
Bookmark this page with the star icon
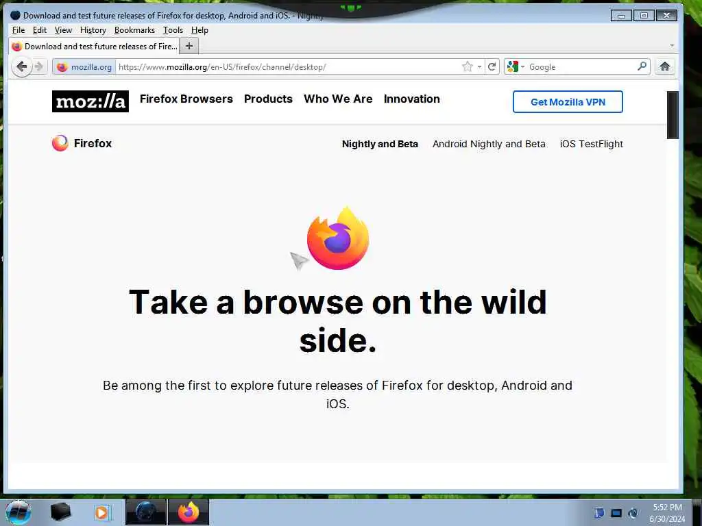pos(468,66)
